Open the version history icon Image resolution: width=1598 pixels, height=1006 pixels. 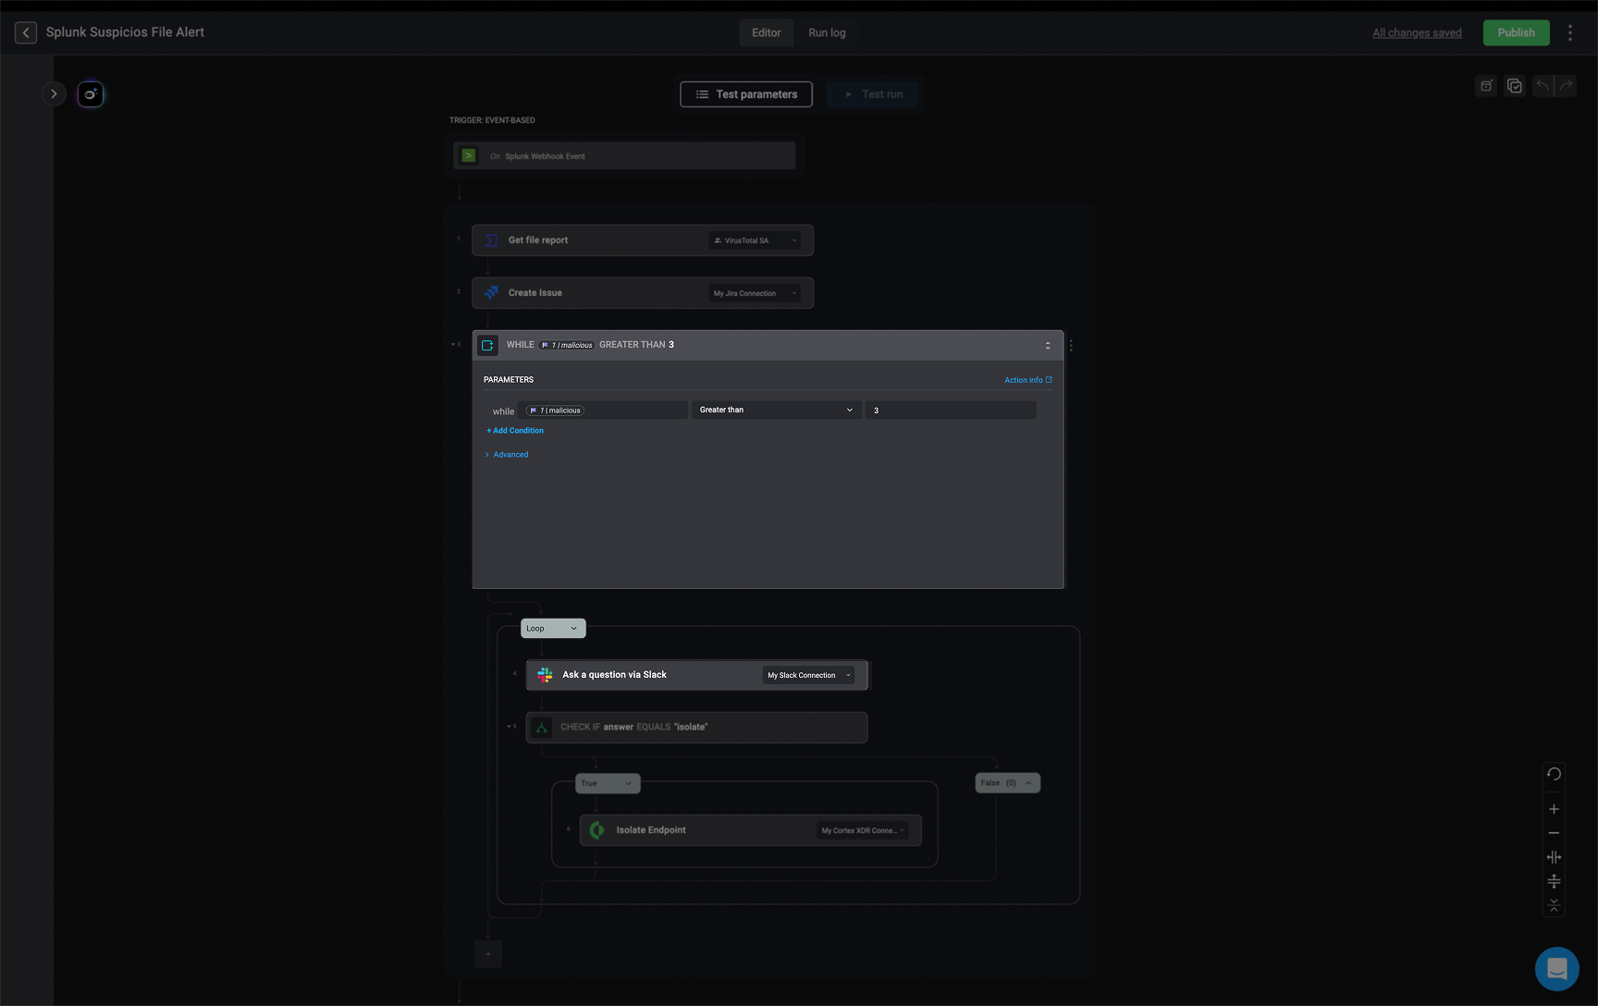coord(1486,86)
